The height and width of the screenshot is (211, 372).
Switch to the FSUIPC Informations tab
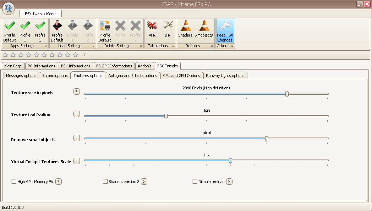(x=114, y=66)
